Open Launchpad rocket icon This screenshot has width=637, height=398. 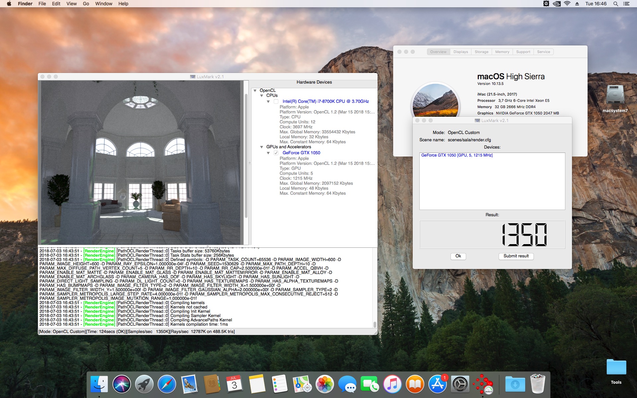point(144,384)
